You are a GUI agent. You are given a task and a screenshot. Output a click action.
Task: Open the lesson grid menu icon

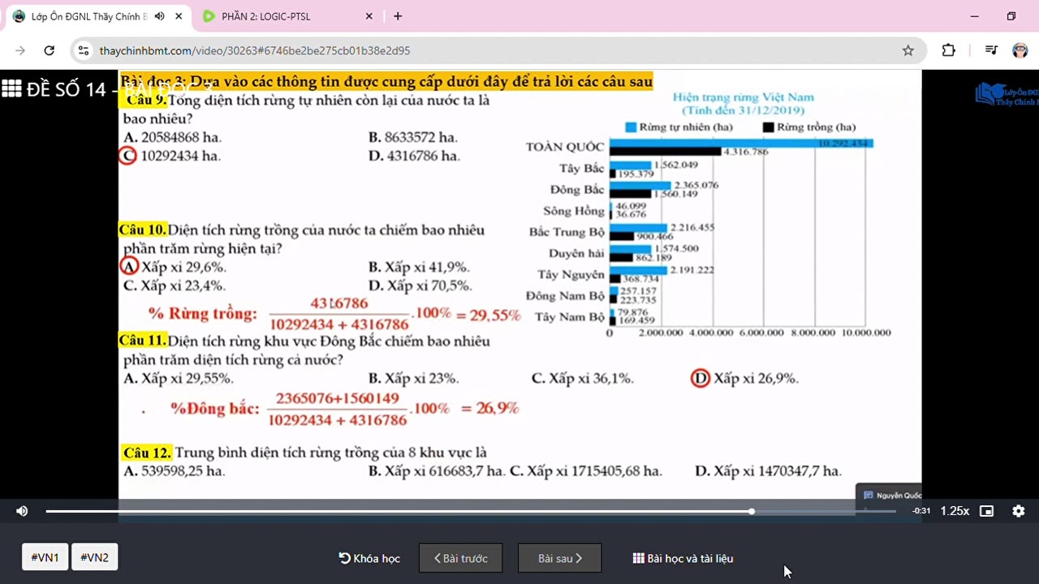pyautogui.click(x=11, y=88)
